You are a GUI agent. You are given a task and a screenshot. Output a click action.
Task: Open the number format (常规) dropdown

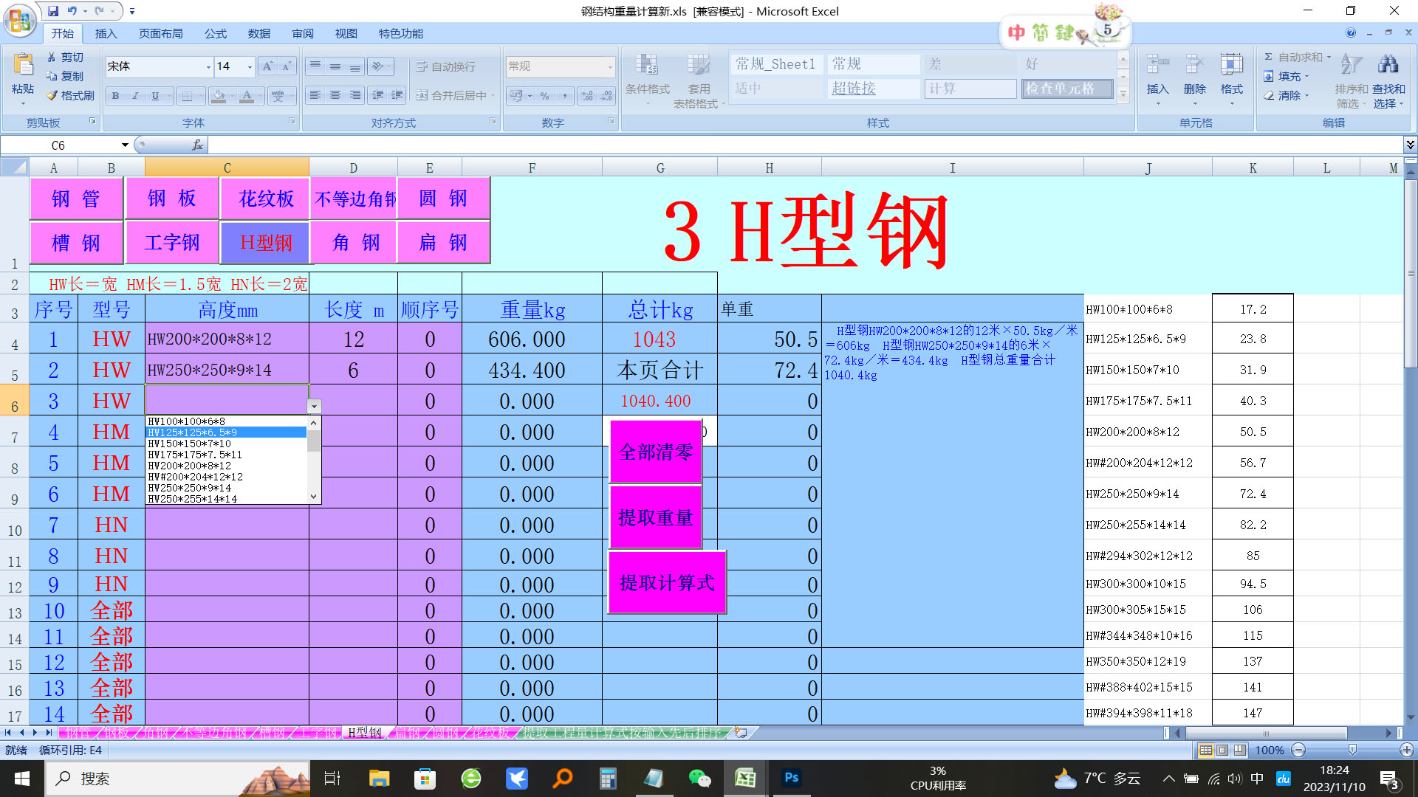pyautogui.click(x=610, y=66)
